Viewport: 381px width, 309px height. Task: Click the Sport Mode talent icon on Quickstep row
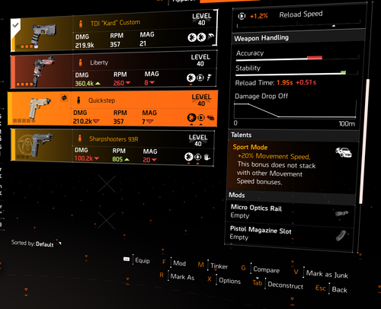(x=210, y=117)
